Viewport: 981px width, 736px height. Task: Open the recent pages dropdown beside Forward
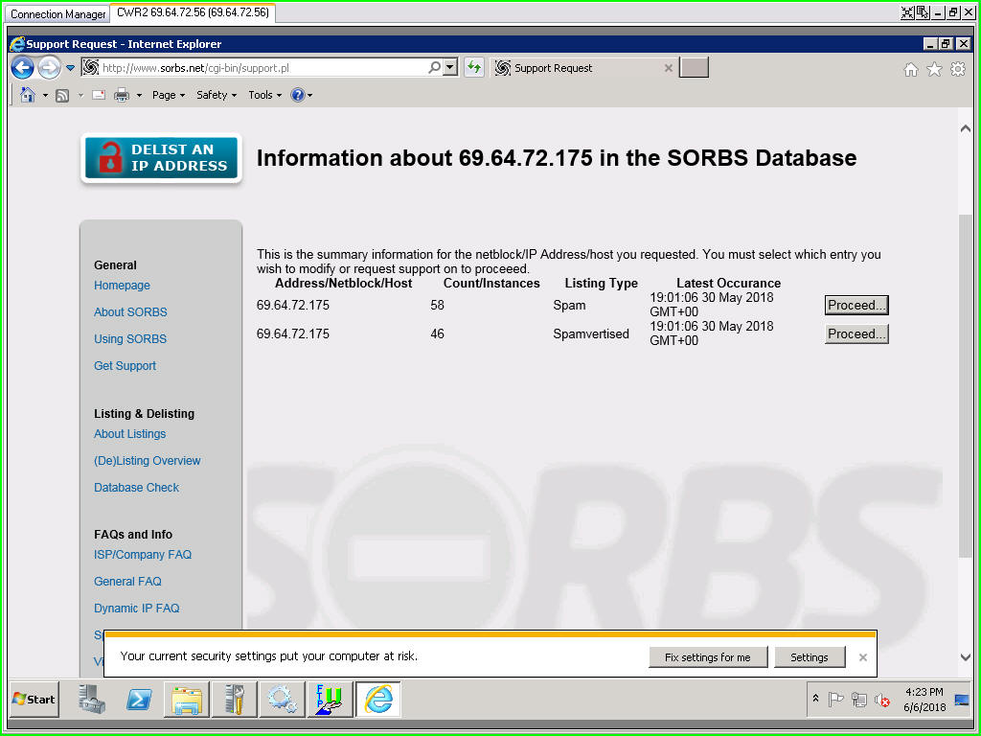point(70,68)
